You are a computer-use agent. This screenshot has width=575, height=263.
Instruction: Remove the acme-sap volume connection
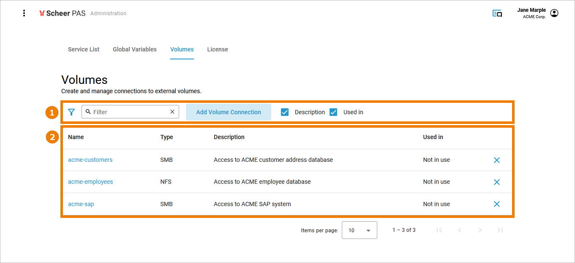click(x=497, y=204)
